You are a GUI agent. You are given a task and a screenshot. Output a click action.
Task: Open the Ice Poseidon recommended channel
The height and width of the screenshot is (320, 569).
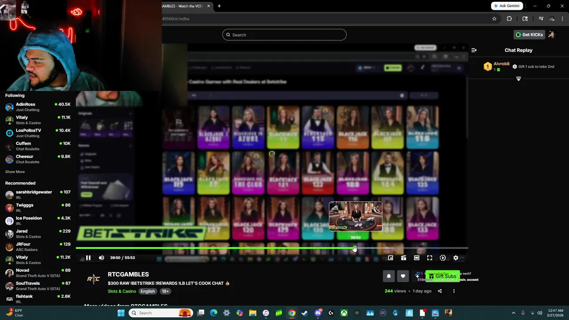coord(38,220)
